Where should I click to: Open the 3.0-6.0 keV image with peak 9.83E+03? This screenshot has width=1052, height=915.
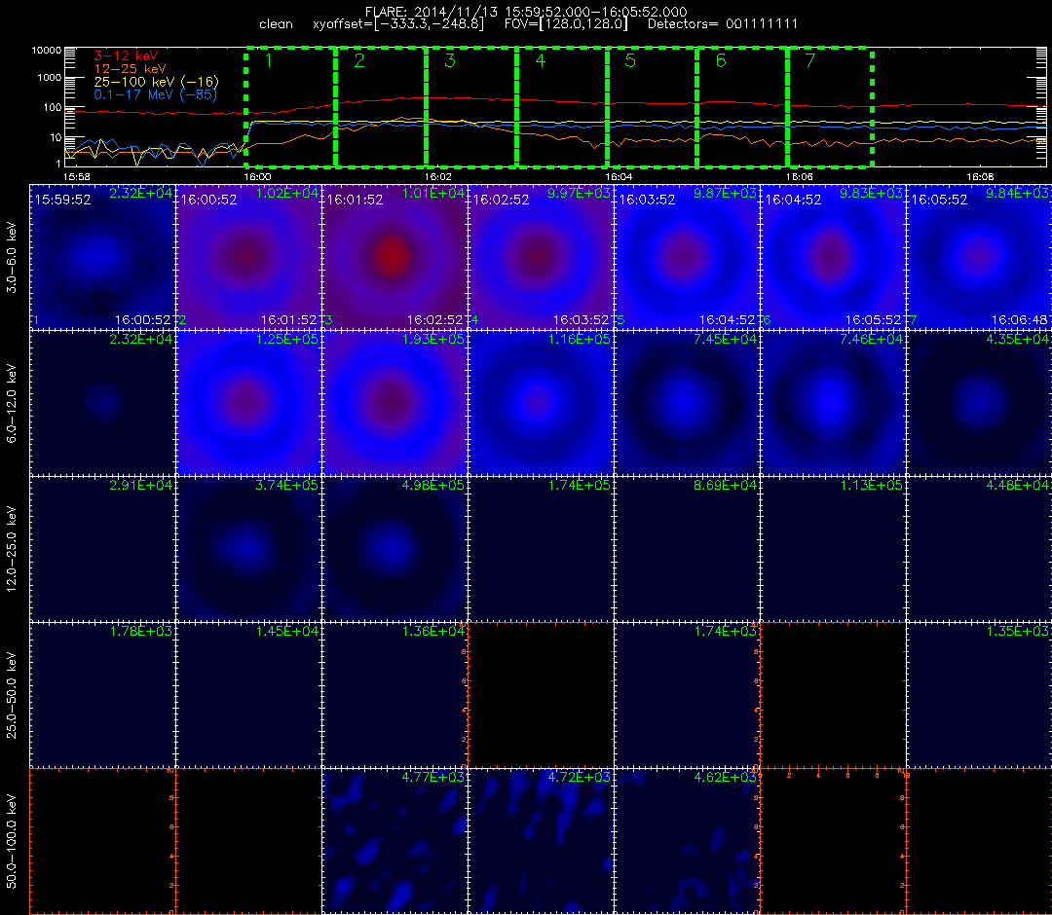click(833, 257)
